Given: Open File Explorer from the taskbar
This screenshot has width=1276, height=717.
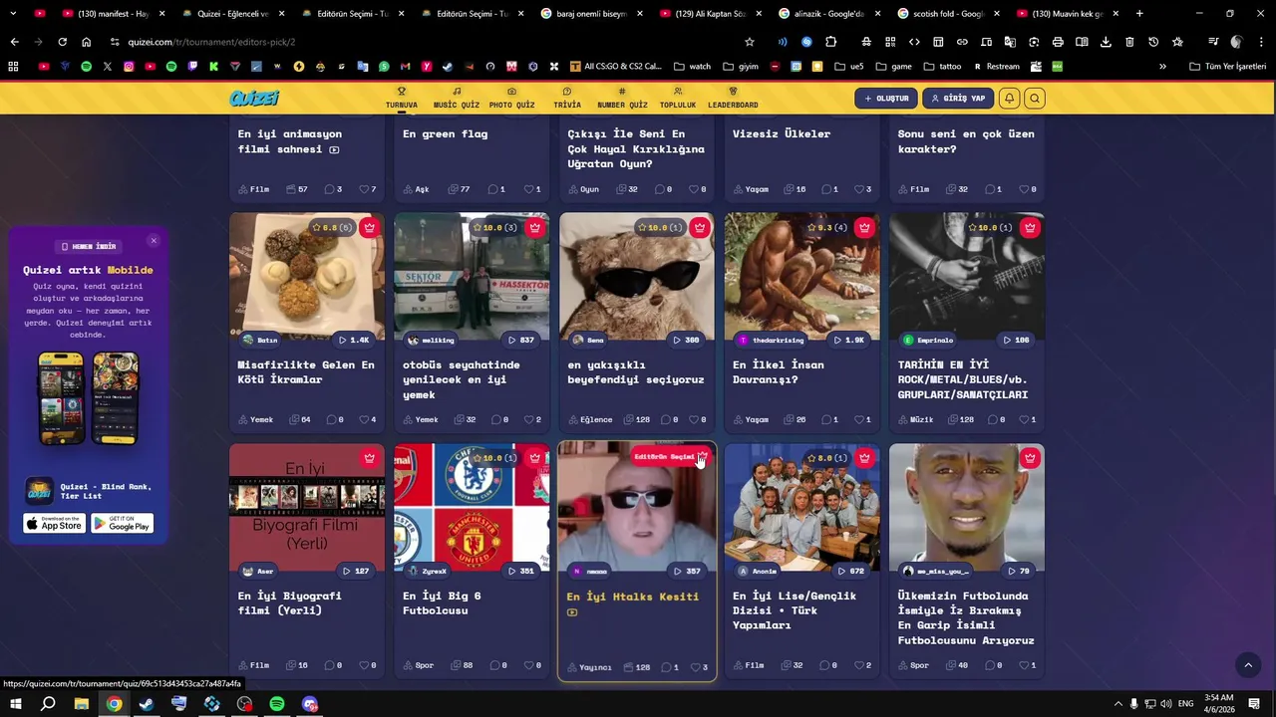Looking at the screenshot, I should pyautogui.click(x=82, y=704).
